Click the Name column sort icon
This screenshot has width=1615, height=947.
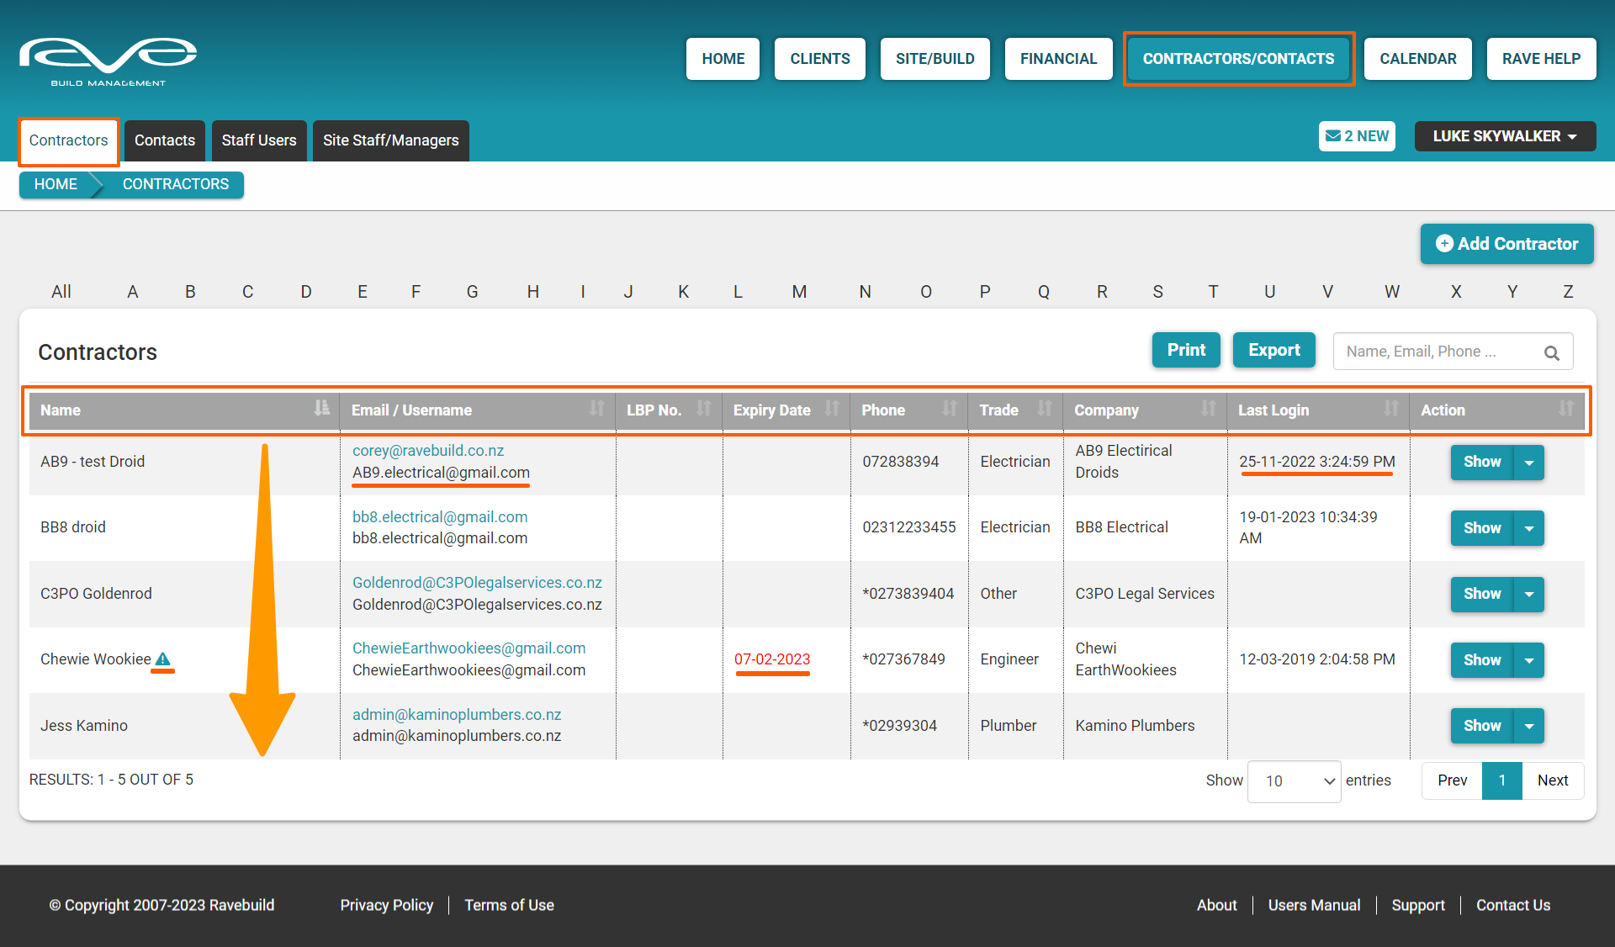(x=321, y=409)
